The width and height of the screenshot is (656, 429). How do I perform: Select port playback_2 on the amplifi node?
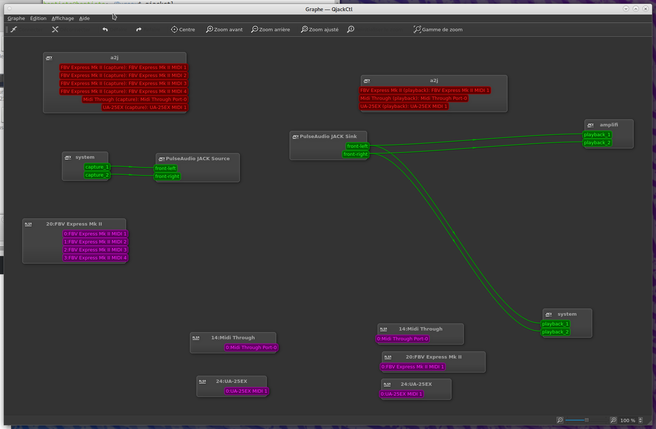(597, 143)
